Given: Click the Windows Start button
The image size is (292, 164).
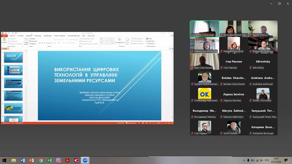Looking at the screenshot, I should coord(4,160).
